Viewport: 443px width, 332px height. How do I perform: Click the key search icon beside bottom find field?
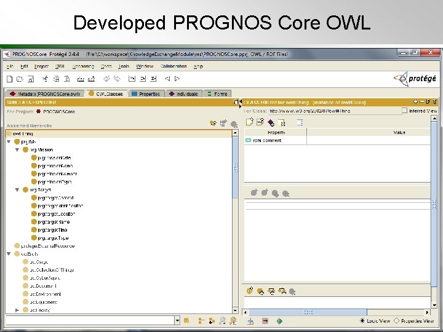[x=233, y=320]
